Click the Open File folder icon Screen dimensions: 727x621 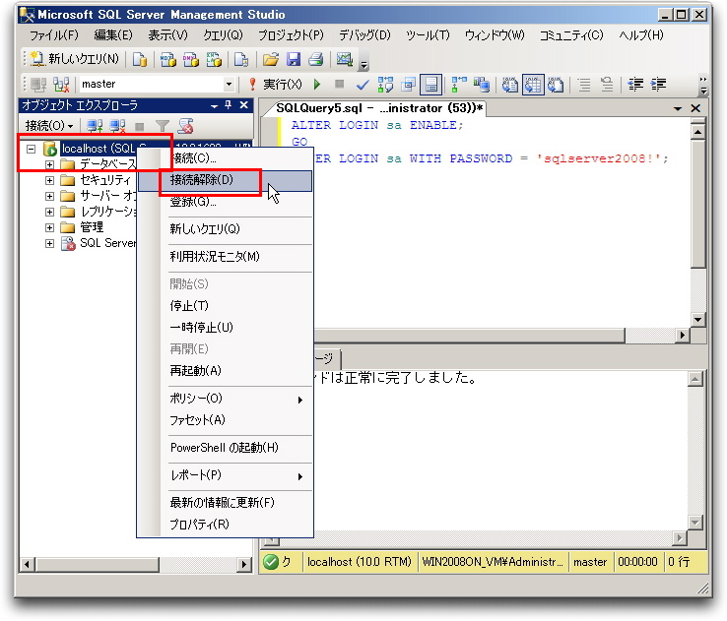click(x=271, y=59)
